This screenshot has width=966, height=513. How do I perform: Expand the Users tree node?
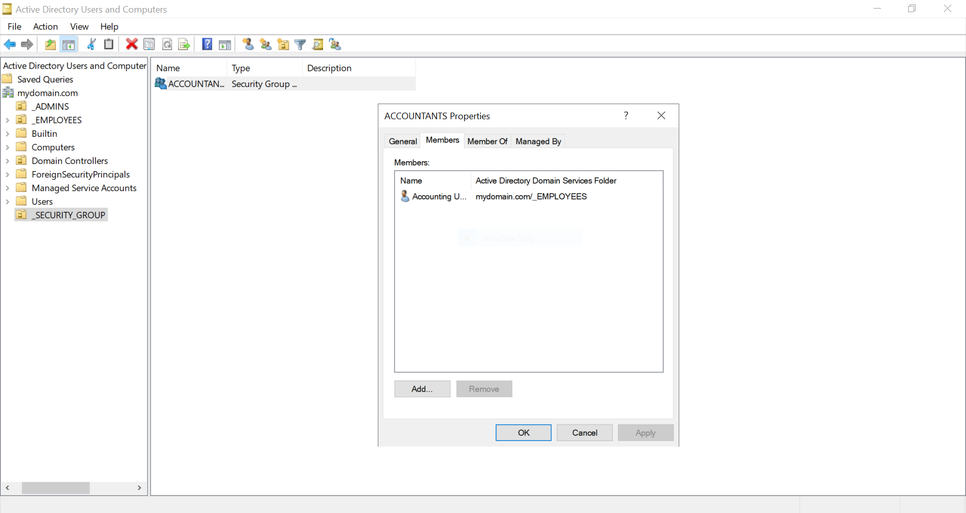7,202
